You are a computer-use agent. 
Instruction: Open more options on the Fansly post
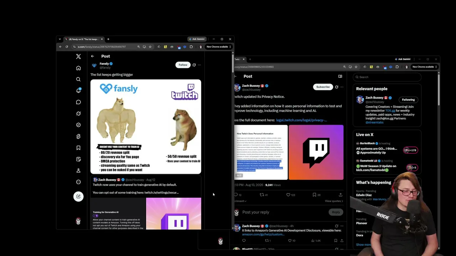[x=199, y=65]
